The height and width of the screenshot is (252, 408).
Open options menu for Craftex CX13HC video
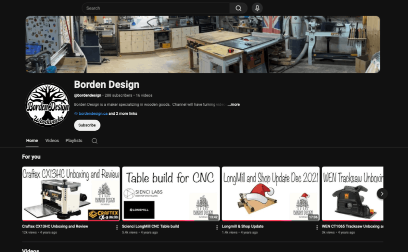[x=117, y=228]
